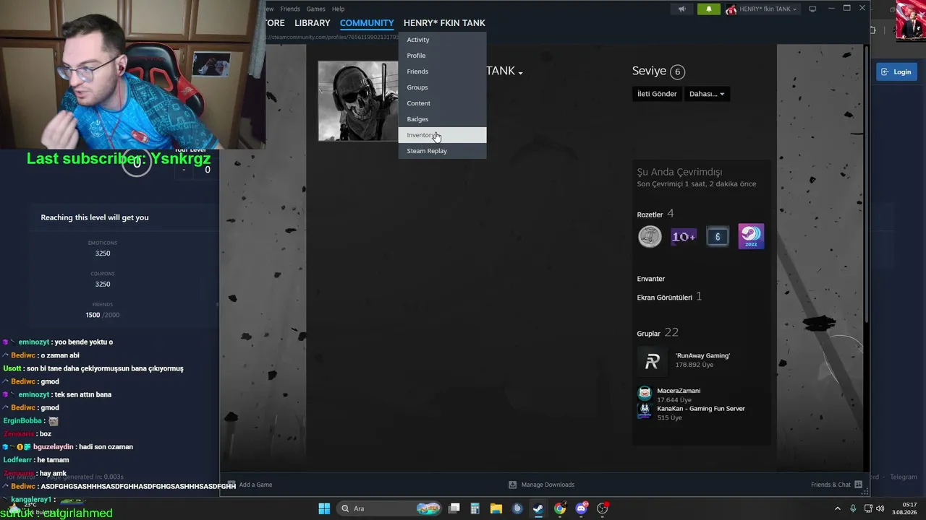Expand the HENRY* fkin TANK account dropdown
The height and width of the screenshot is (520, 926).
(x=768, y=9)
